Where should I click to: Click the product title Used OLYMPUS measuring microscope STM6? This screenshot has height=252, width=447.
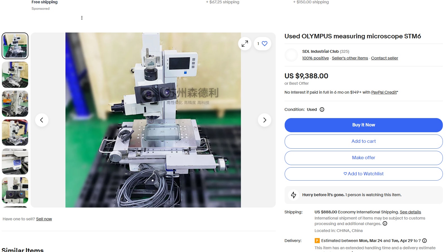(353, 36)
